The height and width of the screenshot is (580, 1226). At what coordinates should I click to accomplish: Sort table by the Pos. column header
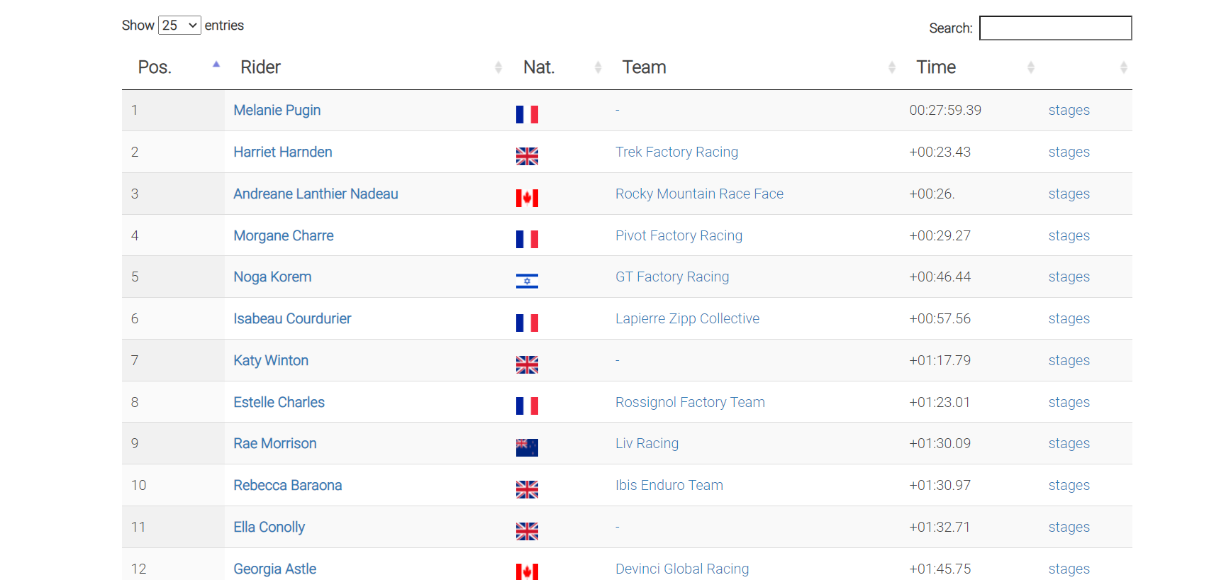155,67
